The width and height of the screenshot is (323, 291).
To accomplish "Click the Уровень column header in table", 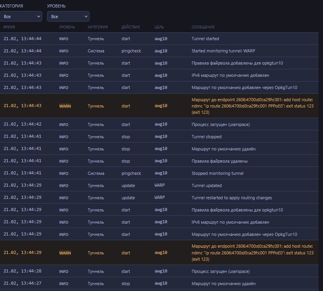I will [67, 27].
